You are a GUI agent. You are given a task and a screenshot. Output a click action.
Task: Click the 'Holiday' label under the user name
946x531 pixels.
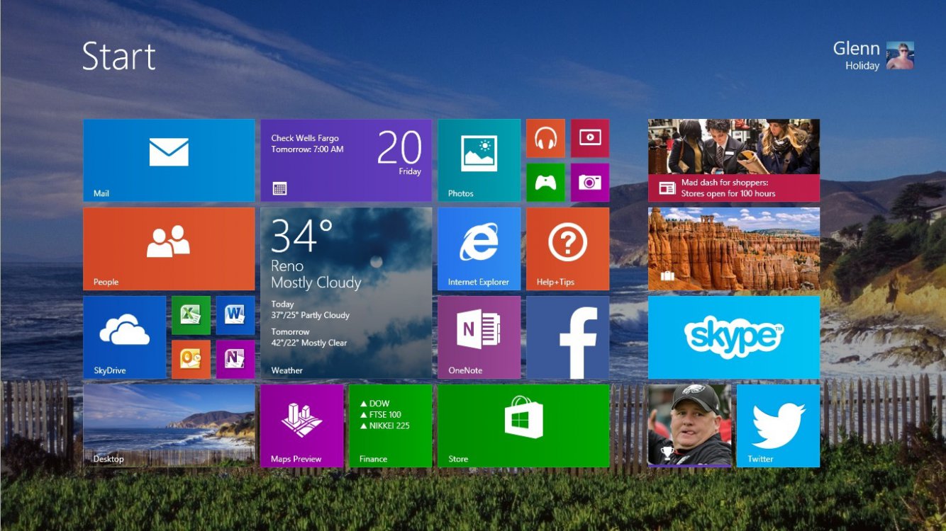pos(862,65)
